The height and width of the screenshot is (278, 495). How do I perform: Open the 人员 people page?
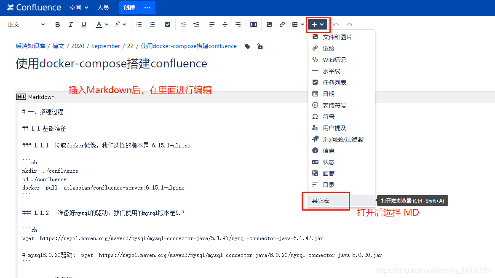click(x=103, y=8)
